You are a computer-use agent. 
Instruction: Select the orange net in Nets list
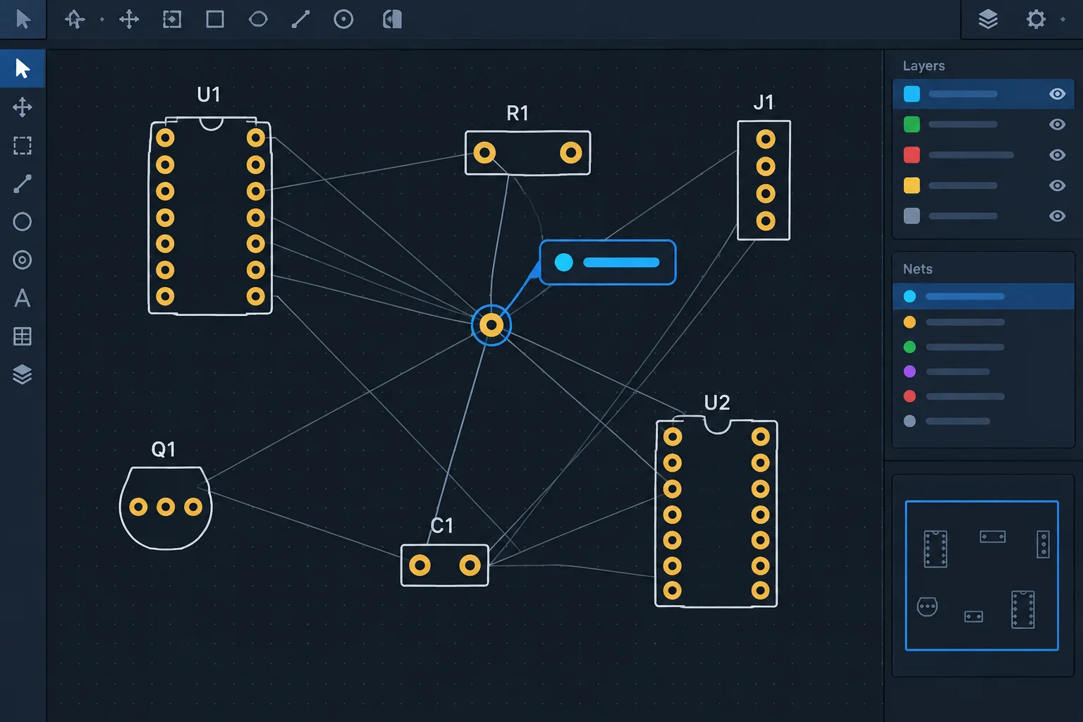pos(983,322)
